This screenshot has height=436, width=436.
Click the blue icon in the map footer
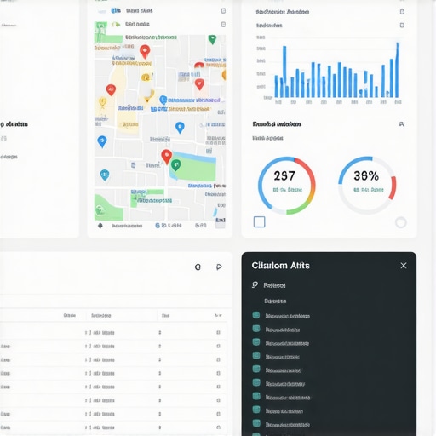click(158, 226)
